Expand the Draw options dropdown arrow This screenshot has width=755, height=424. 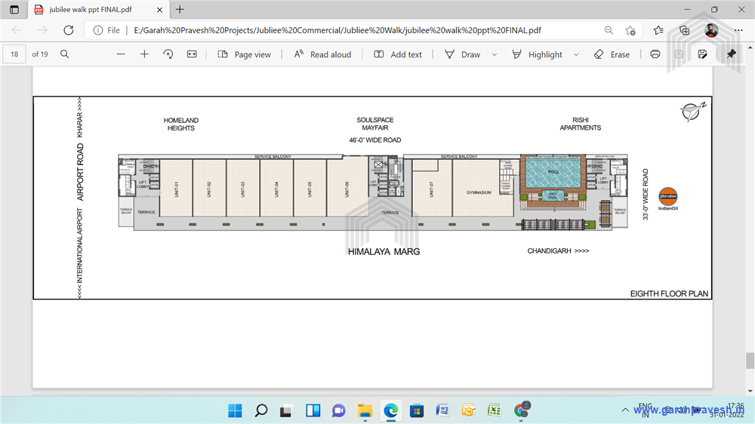495,54
